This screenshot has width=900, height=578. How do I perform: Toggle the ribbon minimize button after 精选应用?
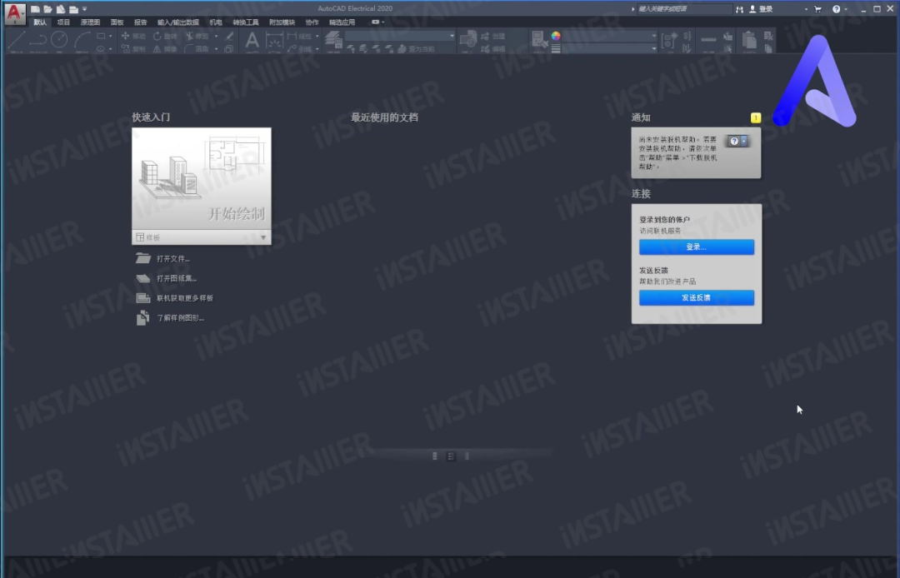375,22
